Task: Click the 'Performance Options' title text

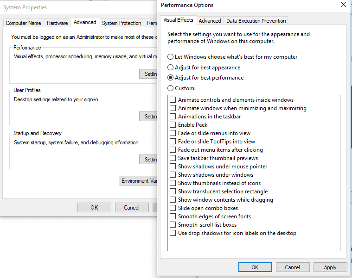Action: coord(187,5)
